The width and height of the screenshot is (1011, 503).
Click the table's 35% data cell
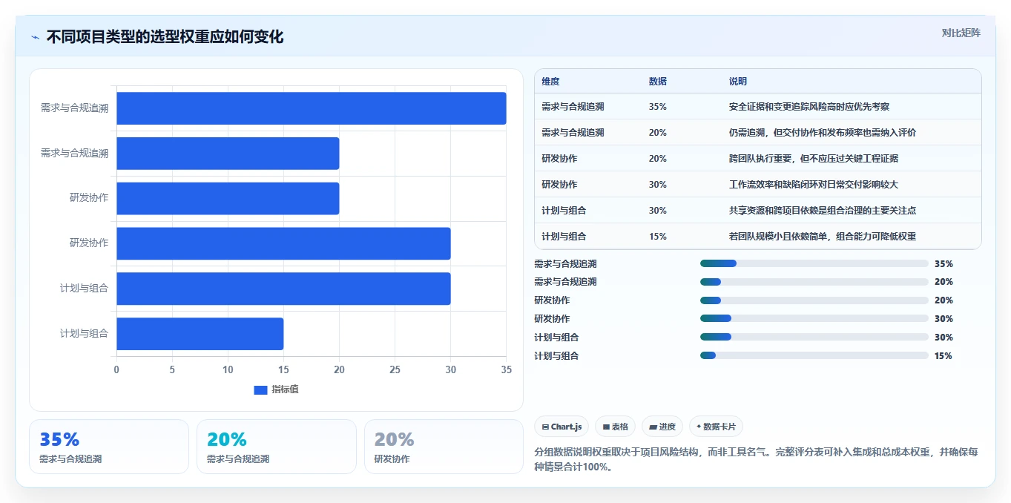[x=657, y=107]
